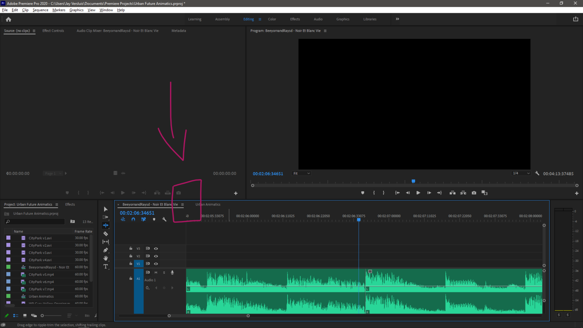The height and width of the screenshot is (328, 583).
Task: Click the Export Frame camera in Program monitor
Action: pyautogui.click(x=474, y=193)
